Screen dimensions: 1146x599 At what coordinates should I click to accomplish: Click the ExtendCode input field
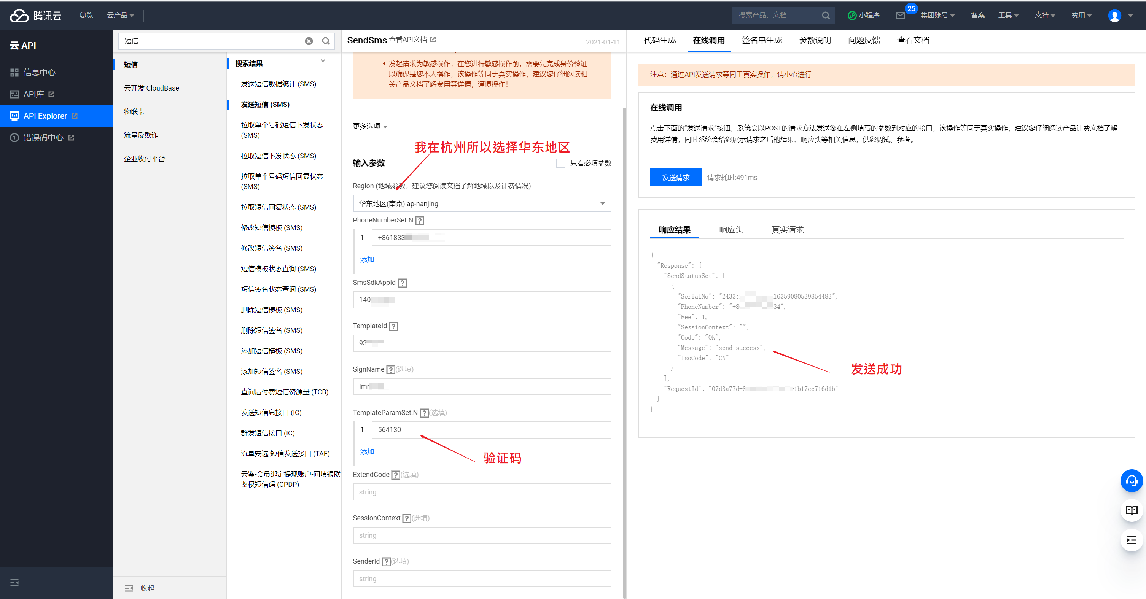pos(482,492)
